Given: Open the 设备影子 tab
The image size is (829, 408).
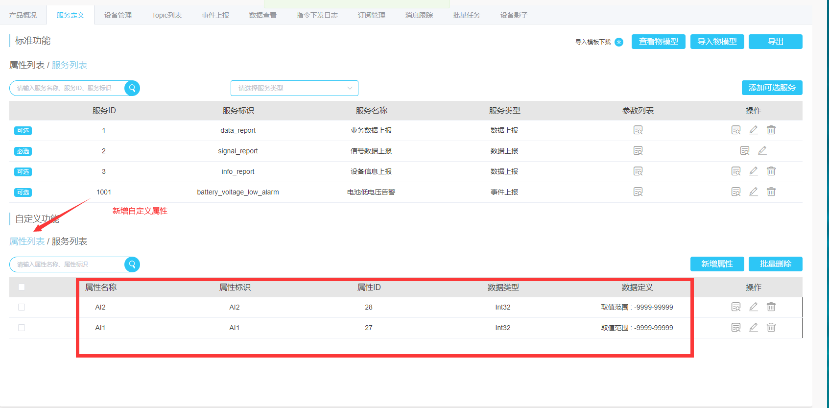Looking at the screenshot, I should (x=514, y=15).
